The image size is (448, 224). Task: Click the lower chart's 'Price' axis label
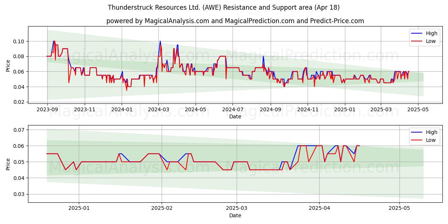(x=8, y=164)
